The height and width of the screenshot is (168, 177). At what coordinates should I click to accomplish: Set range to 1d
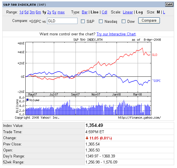21,12
